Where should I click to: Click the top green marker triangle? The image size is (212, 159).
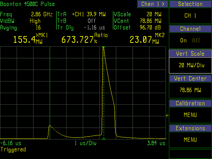click(x=104, y=47)
